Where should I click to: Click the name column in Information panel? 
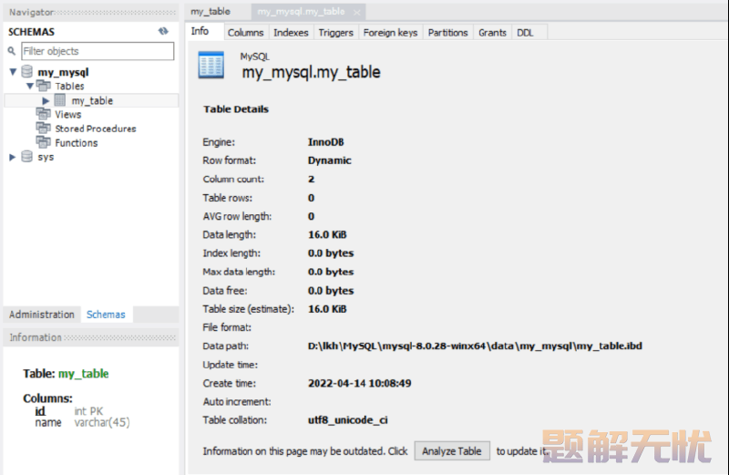pyautogui.click(x=48, y=422)
